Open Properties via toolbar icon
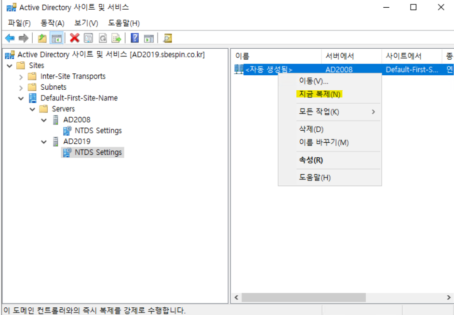 (88, 38)
